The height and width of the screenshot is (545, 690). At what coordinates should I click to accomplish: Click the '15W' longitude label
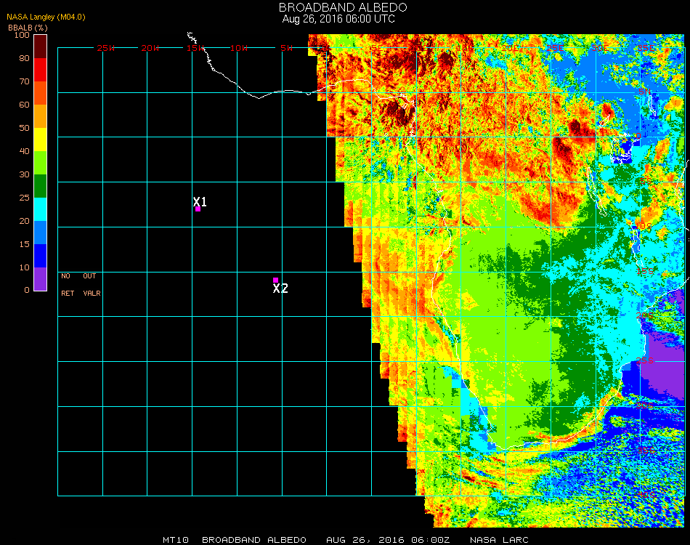coord(195,48)
